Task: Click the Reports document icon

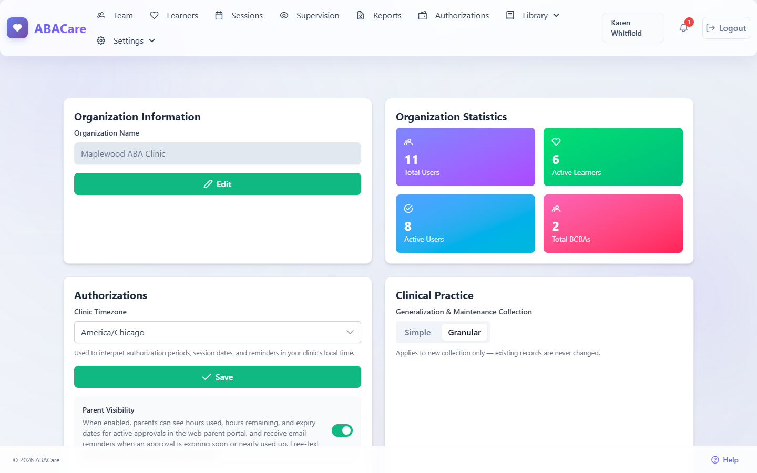Action: click(x=361, y=15)
